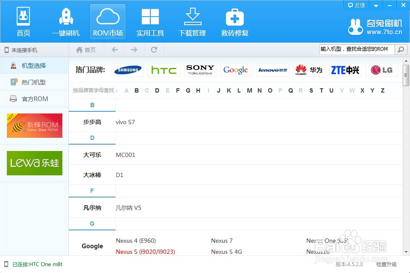
Task: Open 下载管理 download manager
Action: [192, 22]
